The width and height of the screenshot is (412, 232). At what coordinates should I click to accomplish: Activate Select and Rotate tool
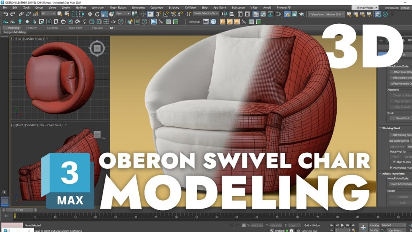tap(97, 14)
